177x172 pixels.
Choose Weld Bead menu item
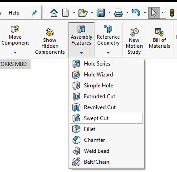click(106, 151)
